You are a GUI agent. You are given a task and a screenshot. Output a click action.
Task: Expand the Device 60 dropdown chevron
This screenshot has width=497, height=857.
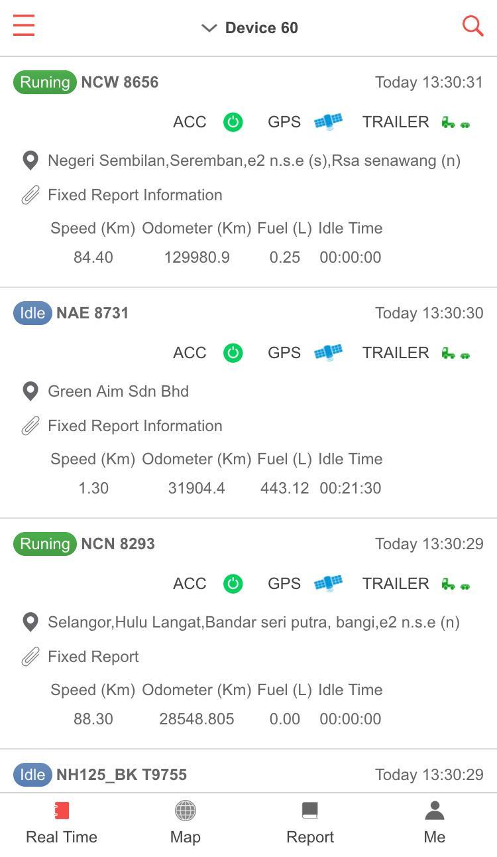pos(209,28)
